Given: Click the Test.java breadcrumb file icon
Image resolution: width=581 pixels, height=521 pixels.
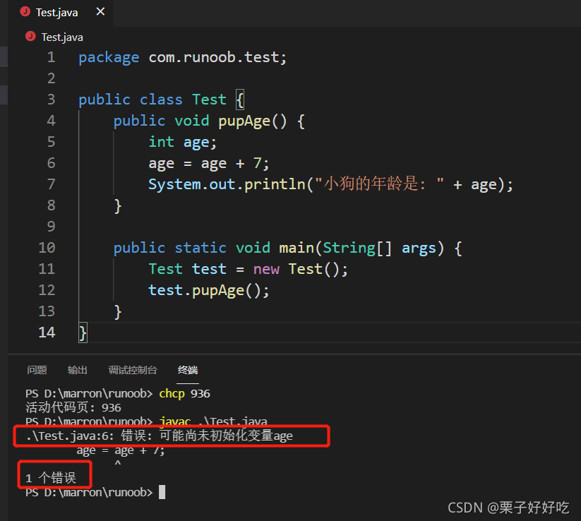Looking at the screenshot, I should click(x=30, y=36).
